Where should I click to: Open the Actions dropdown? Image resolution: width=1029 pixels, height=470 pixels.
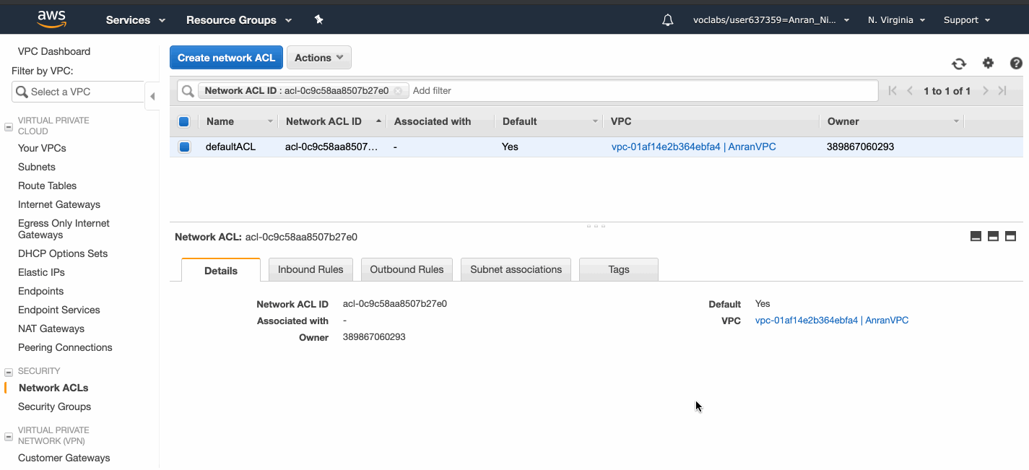318,57
